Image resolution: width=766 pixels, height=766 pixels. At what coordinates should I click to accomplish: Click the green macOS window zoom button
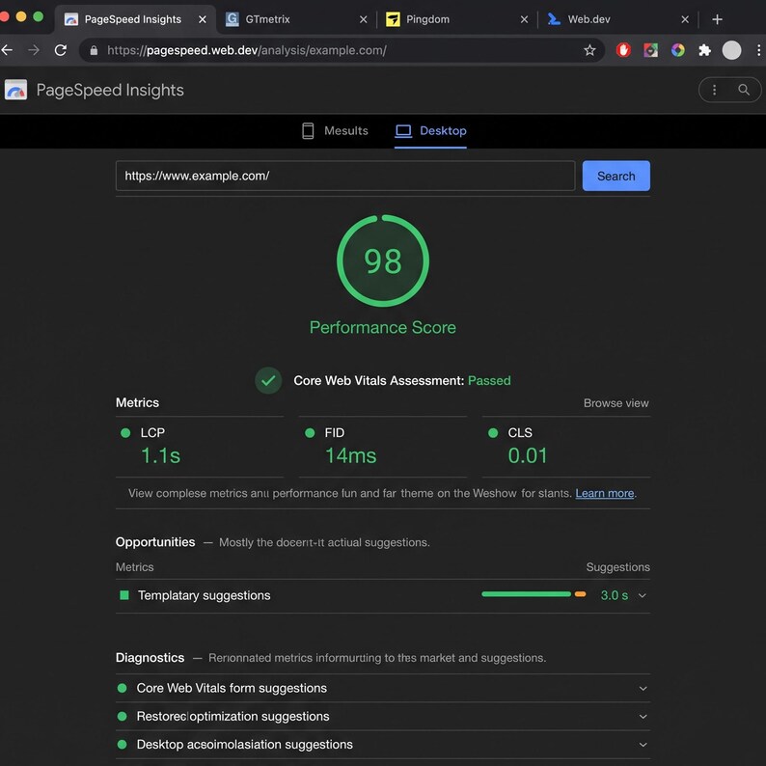(38, 16)
